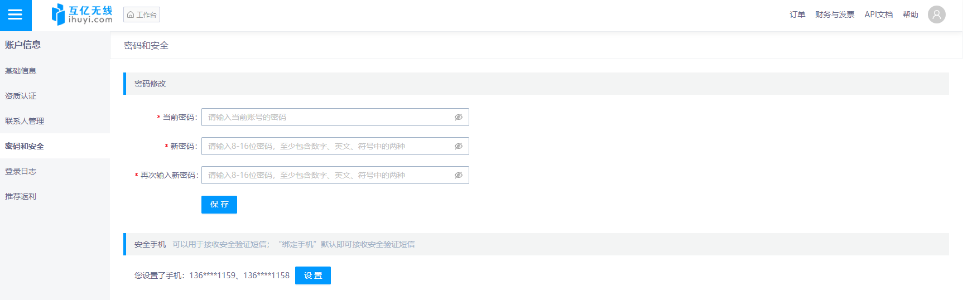Select 资质认证 in the sidebar

click(x=21, y=96)
